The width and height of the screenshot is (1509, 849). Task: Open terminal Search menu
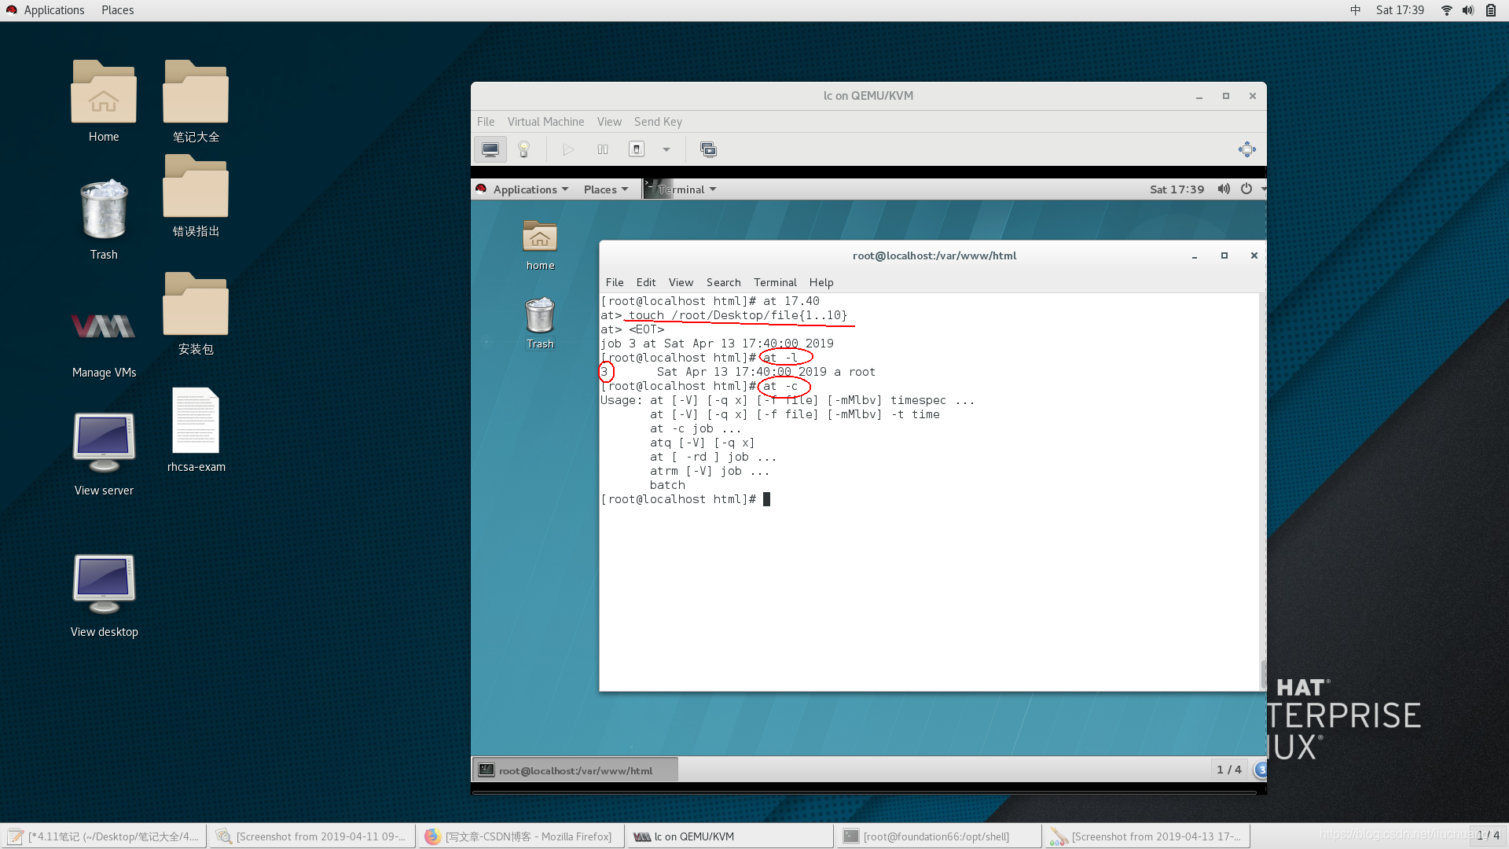(723, 282)
